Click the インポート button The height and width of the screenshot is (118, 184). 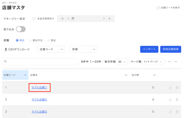(149, 49)
